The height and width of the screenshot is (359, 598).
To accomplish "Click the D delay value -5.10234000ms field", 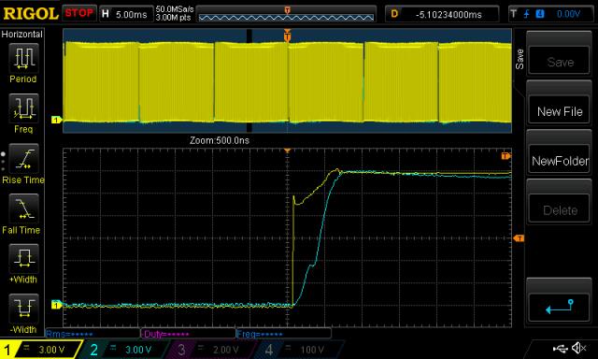I will (x=442, y=14).
